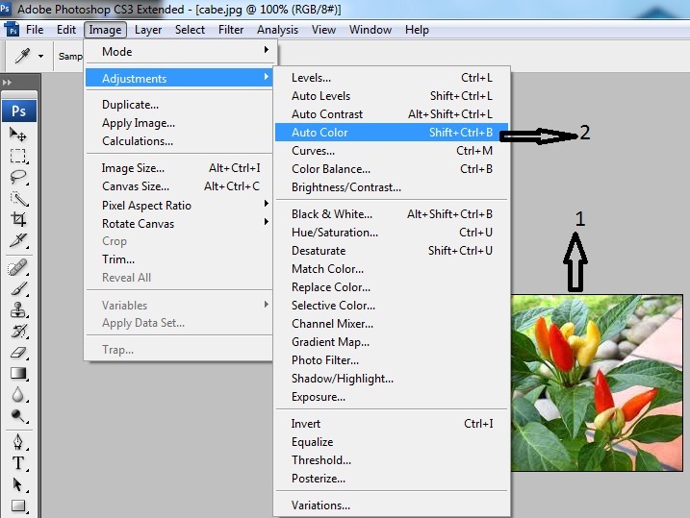Expand the Pixel Aspect Ratio submenu
This screenshot has height=518, width=690.
(180, 205)
